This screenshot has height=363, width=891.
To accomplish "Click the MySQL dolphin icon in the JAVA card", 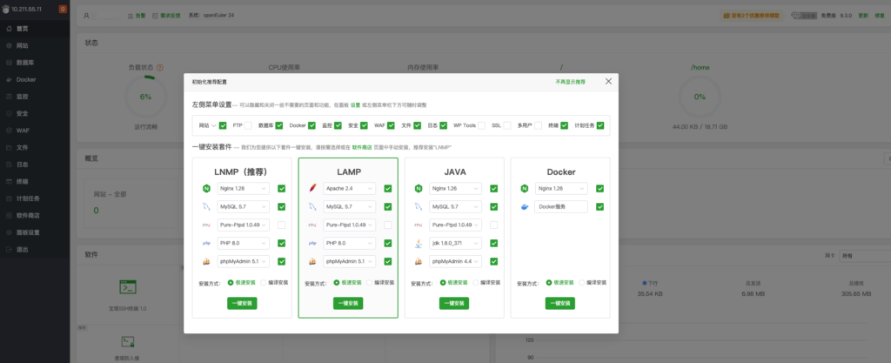I will [x=419, y=206].
